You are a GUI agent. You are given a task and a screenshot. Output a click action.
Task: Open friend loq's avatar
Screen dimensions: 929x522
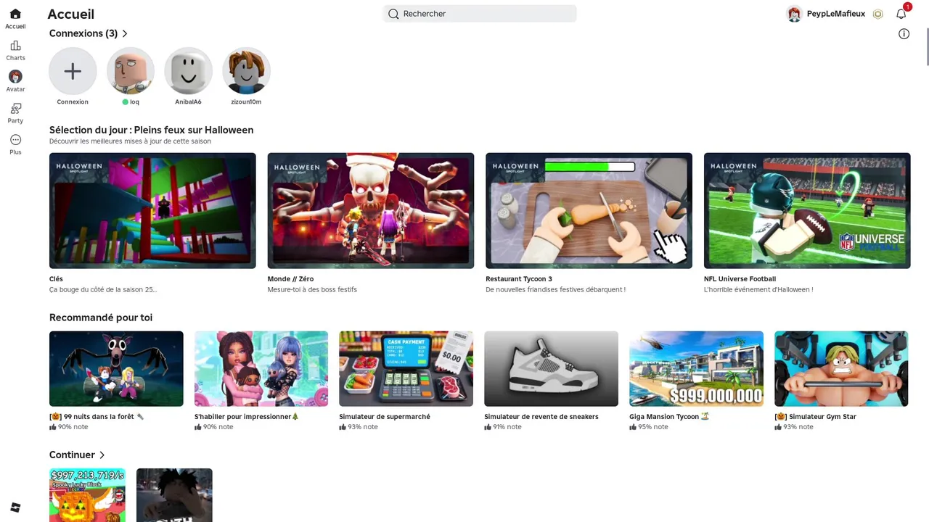131,71
